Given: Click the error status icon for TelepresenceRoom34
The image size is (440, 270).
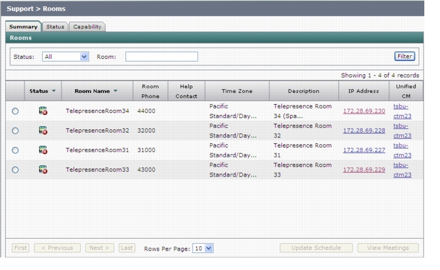Looking at the screenshot, I should click(x=43, y=111).
